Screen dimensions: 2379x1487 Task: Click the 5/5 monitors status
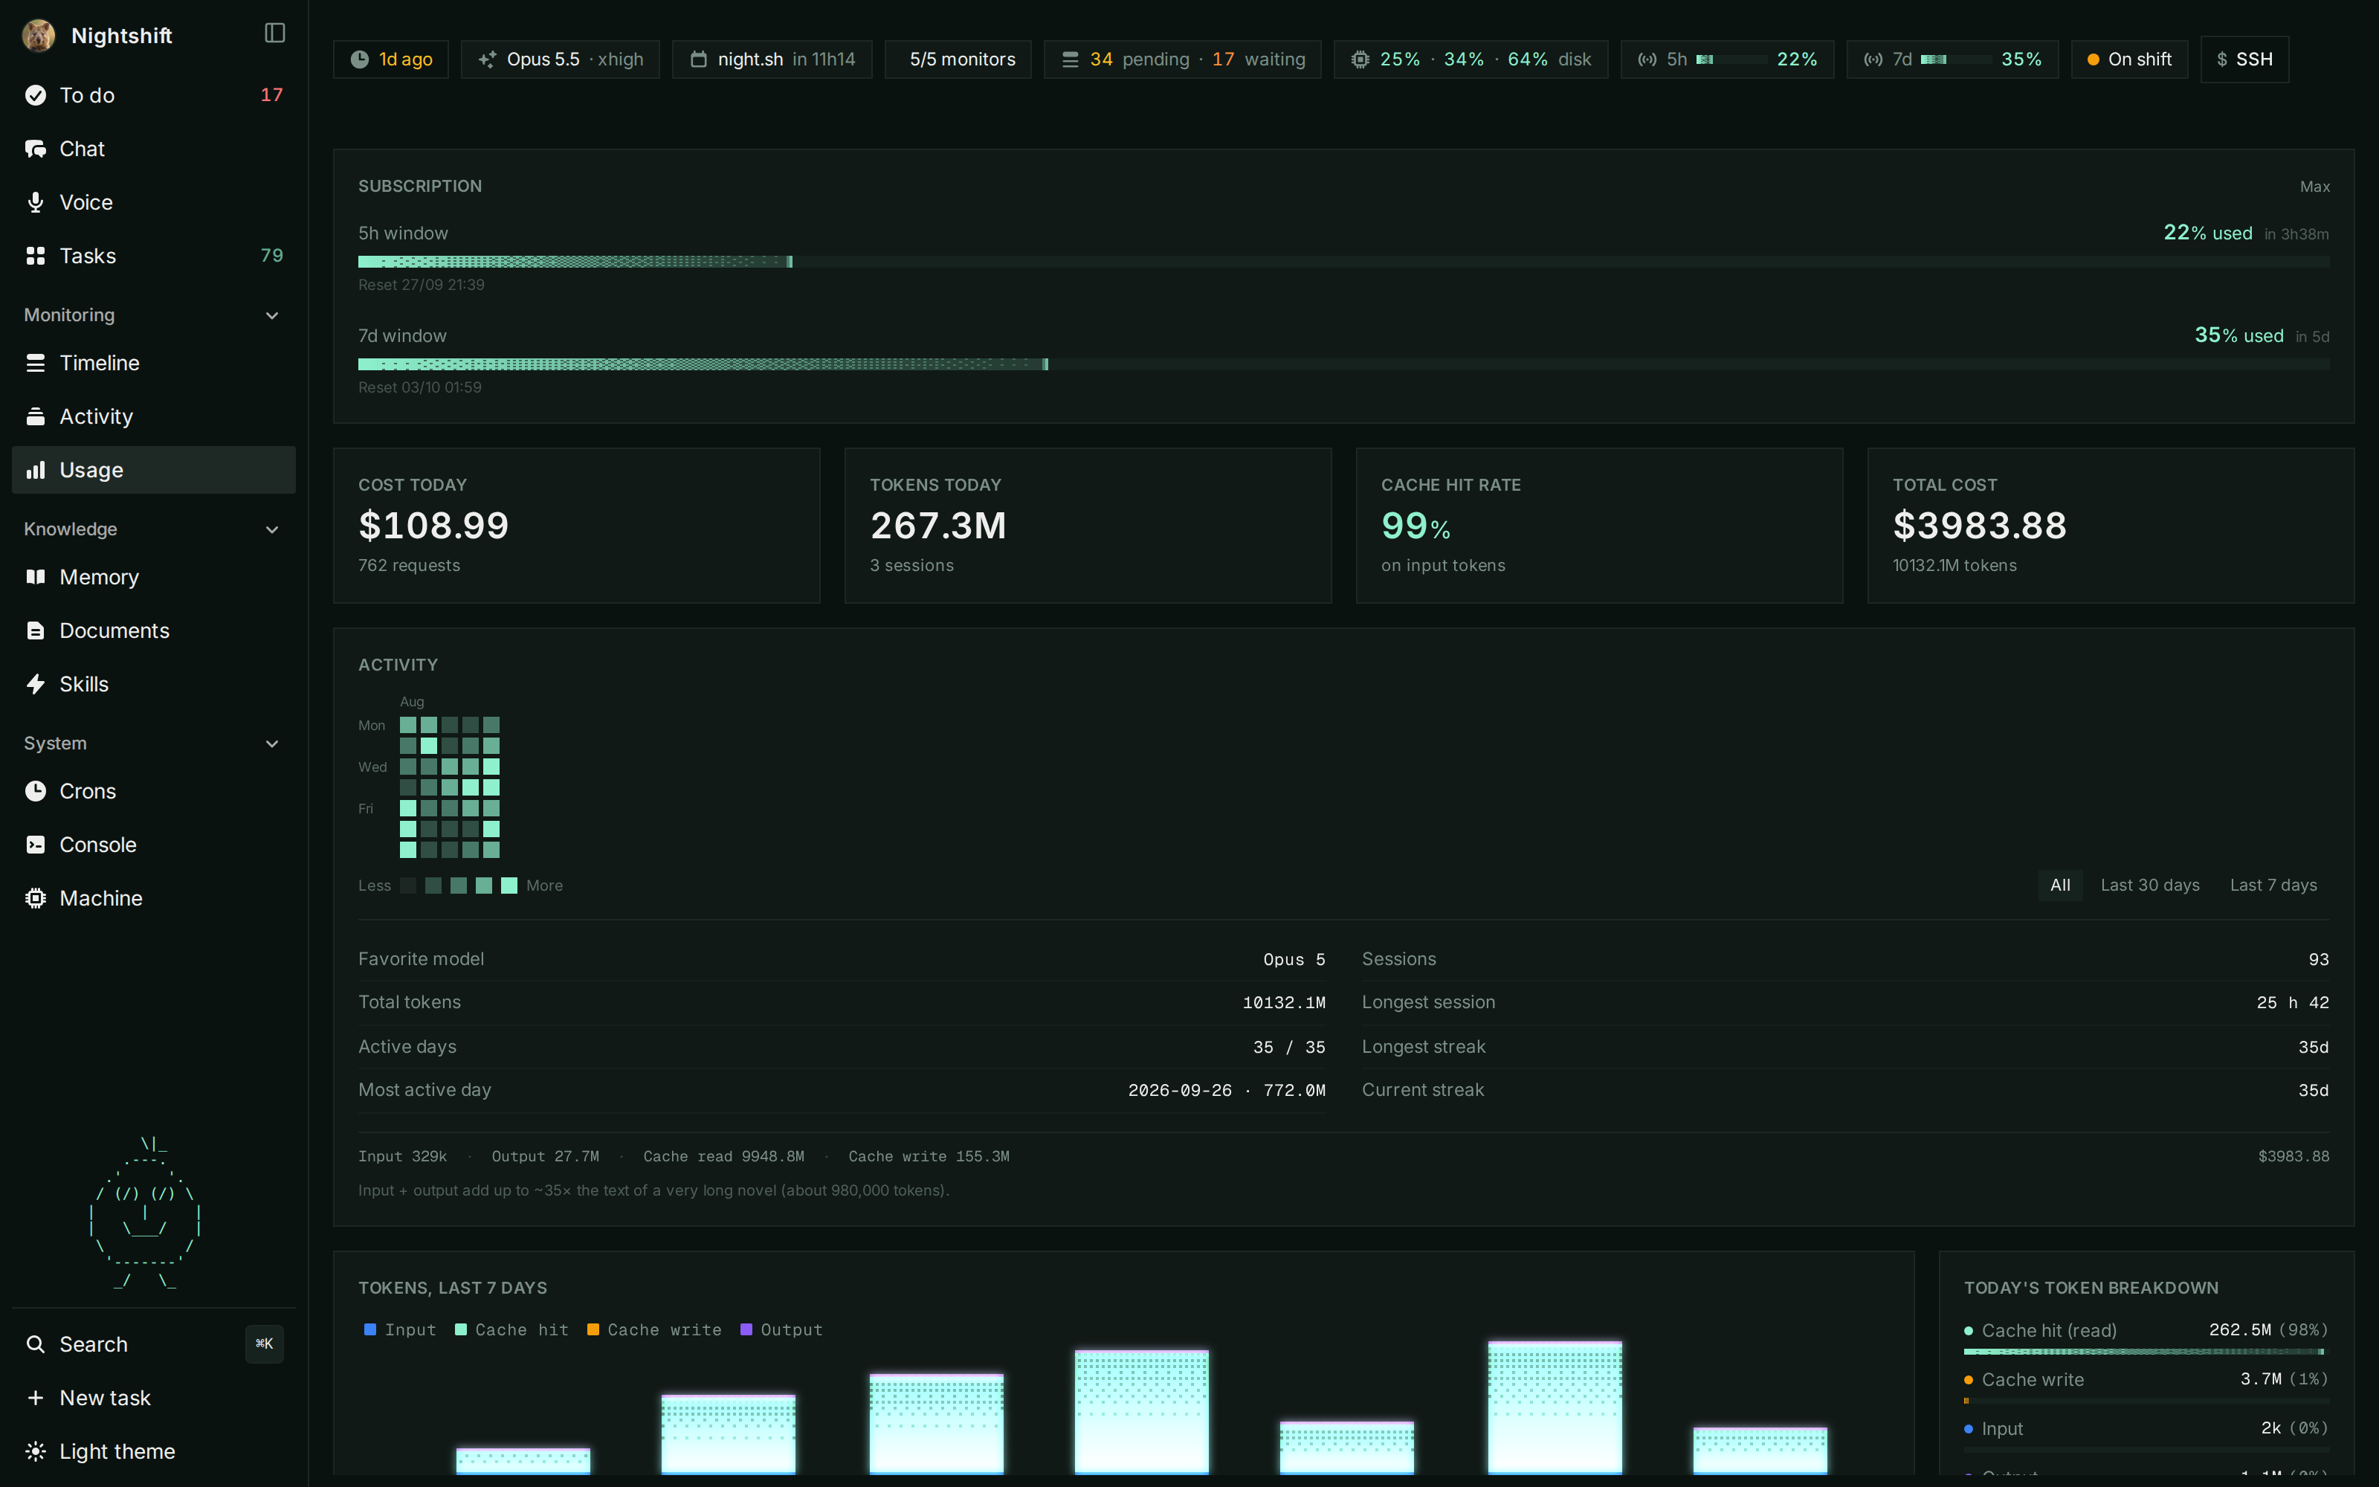point(958,59)
